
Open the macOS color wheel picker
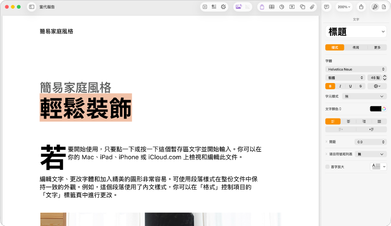384,108
